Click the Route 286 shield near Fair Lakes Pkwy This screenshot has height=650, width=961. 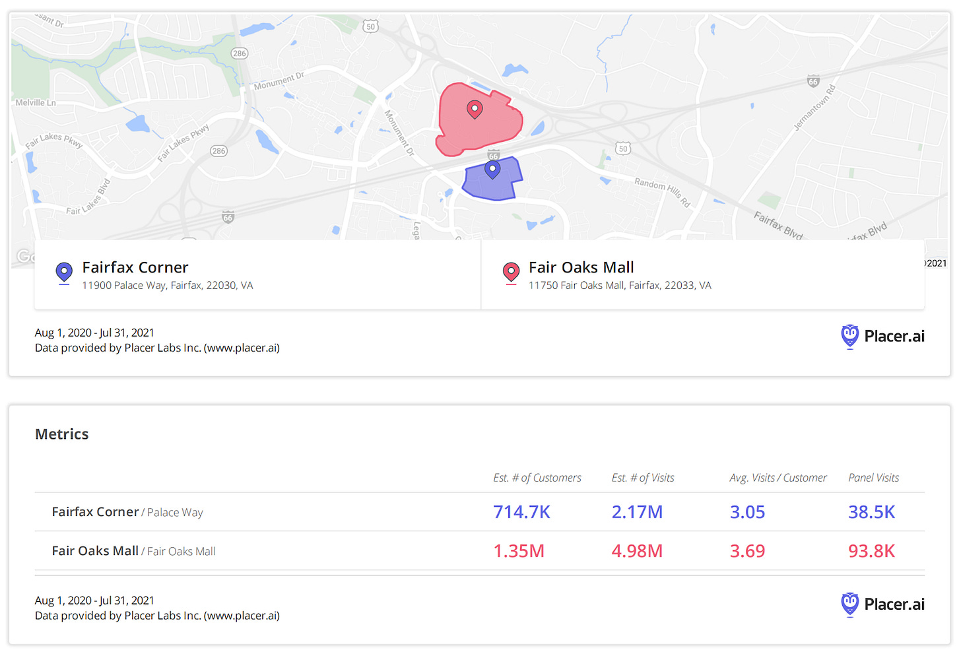click(x=218, y=150)
